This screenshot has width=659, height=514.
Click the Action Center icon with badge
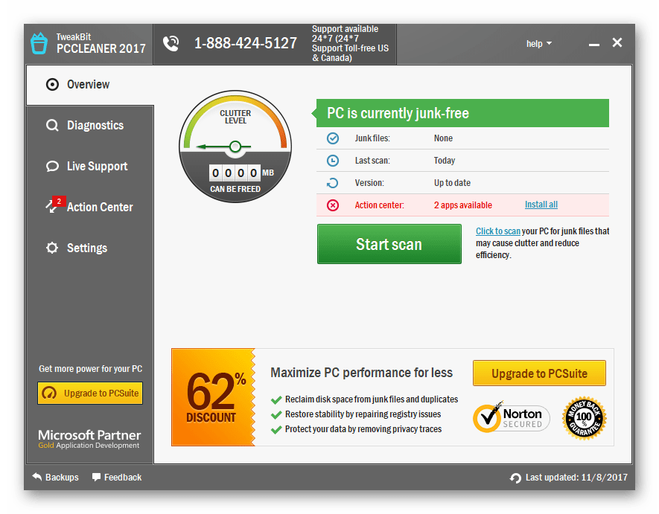click(53, 207)
